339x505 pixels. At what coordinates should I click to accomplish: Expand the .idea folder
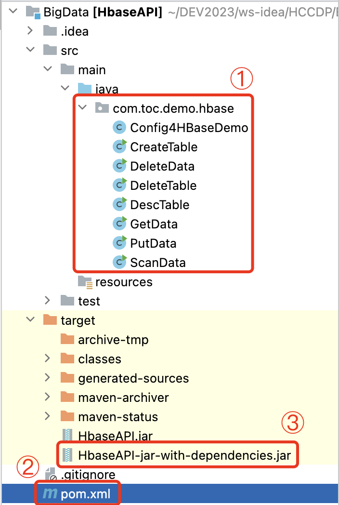click(x=30, y=31)
